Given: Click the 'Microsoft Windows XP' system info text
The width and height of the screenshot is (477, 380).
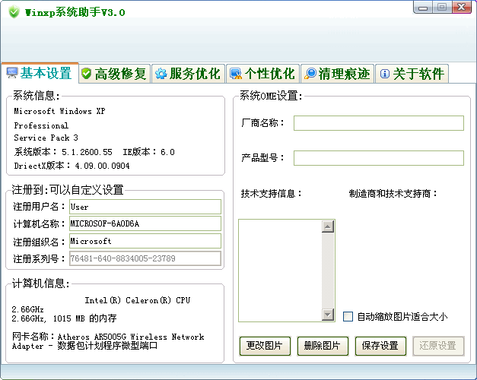Looking at the screenshot, I should pyautogui.click(x=59, y=111).
